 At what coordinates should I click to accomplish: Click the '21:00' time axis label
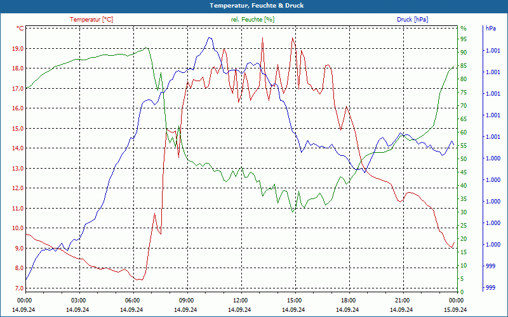tap(401, 301)
